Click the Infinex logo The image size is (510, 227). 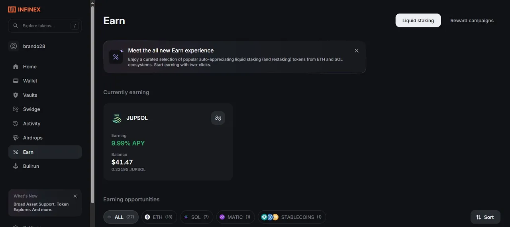[x=24, y=9]
